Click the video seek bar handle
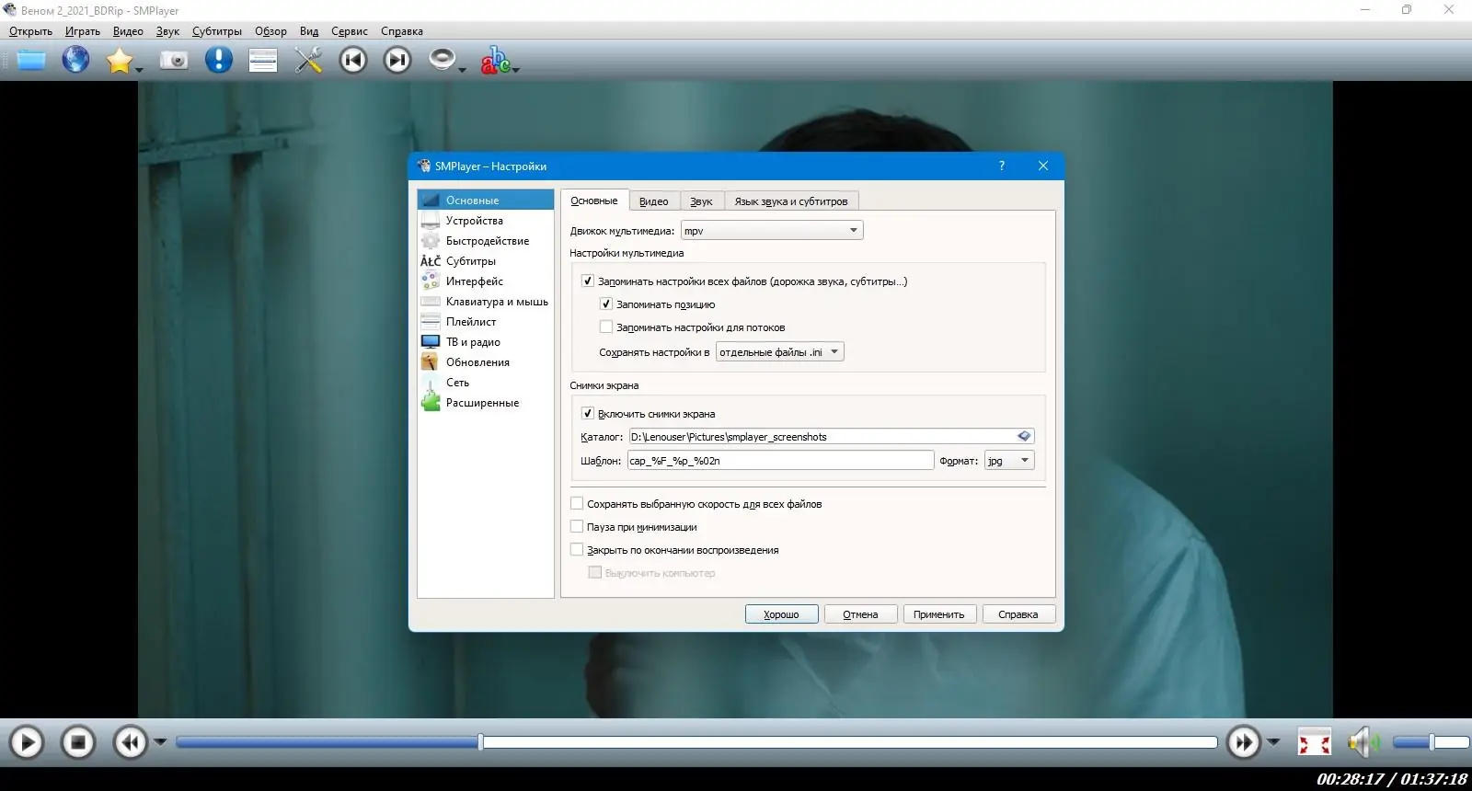 480,741
